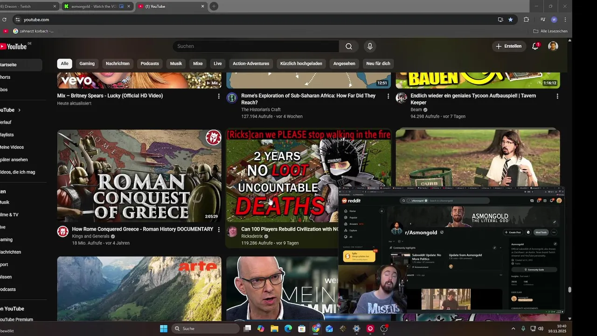Image resolution: width=597 pixels, height=336 pixels.
Task: Select the Kürzlich hochgeladen filter chip
Action: [x=301, y=63]
